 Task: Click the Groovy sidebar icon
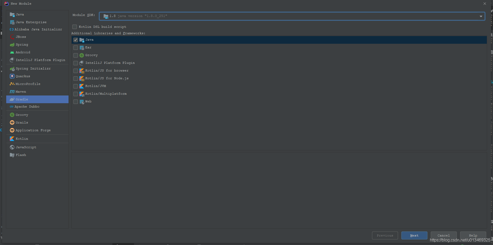pos(12,115)
